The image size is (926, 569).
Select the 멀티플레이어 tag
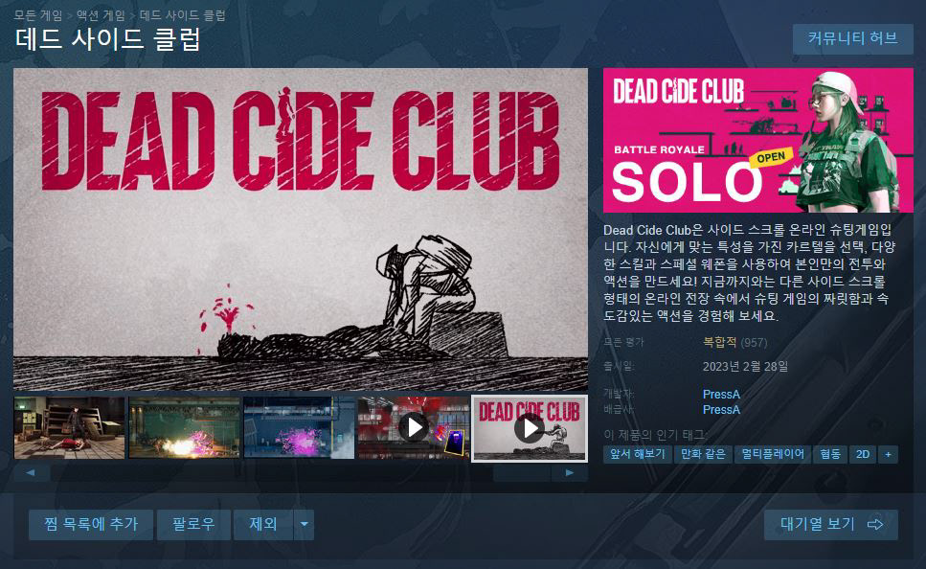(x=773, y=454)
